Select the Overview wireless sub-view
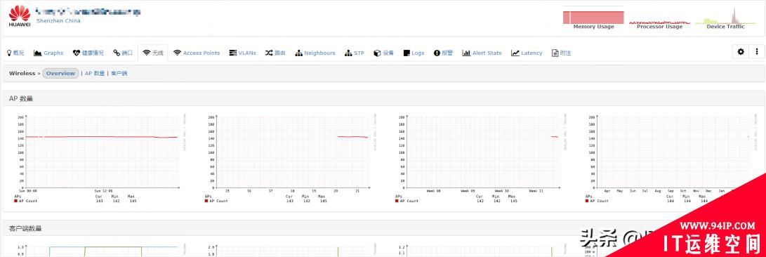The height and width of the screenshot is (257, 766). [x=60, y=73]
